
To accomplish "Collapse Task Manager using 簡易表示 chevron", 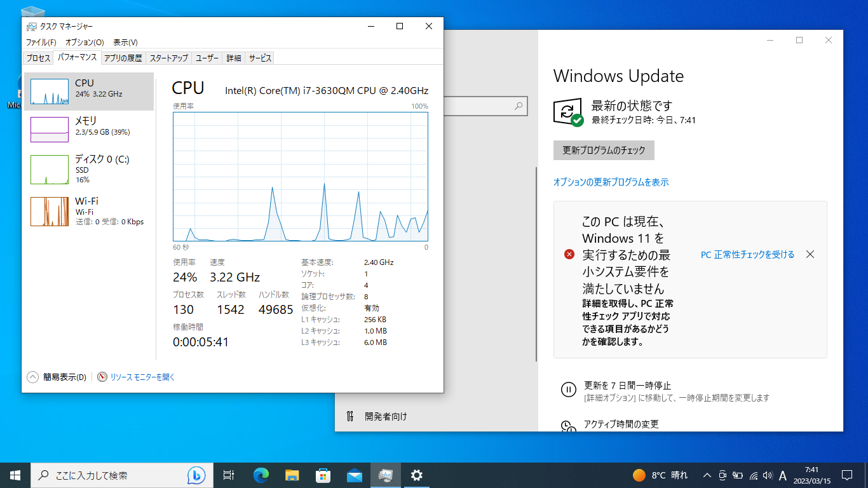I will tap(33, 377).
